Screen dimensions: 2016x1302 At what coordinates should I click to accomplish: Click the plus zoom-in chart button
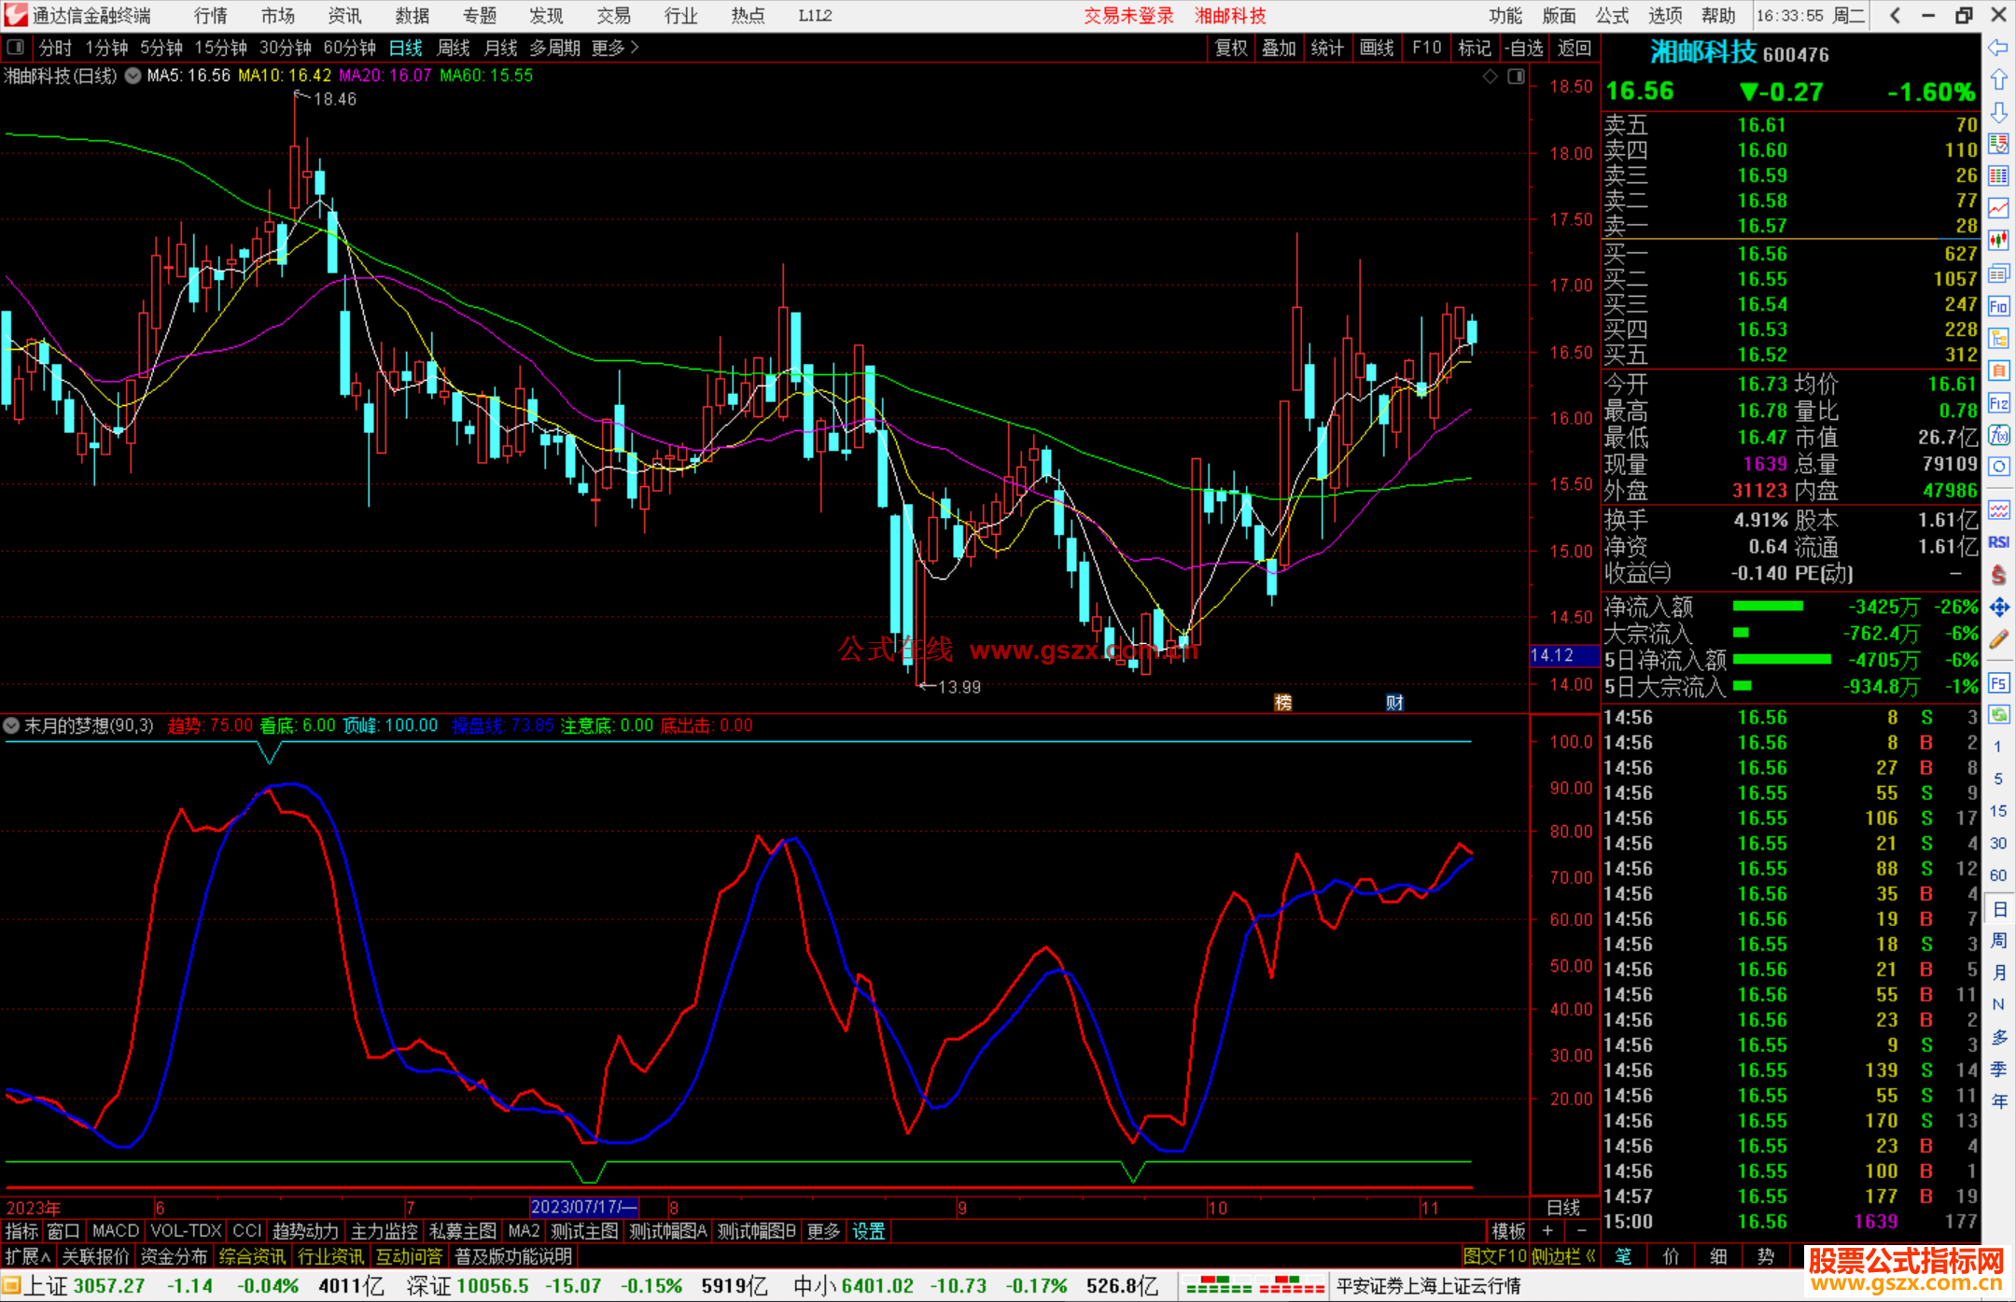(1548, 1231)
